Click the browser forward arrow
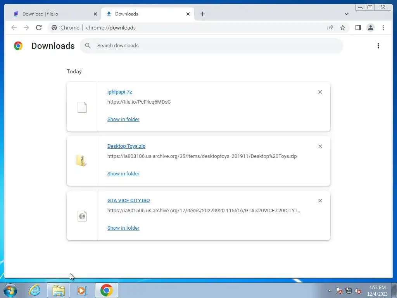Image resolution: width=397 pixels, height=298 pixels. 26,28
